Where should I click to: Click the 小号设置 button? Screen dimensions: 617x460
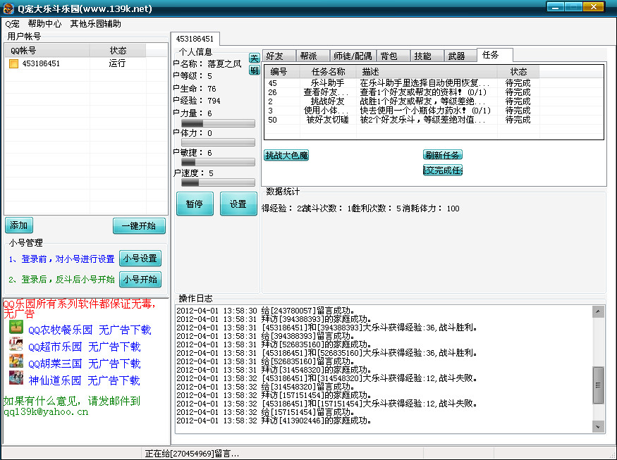coord(140,259)
